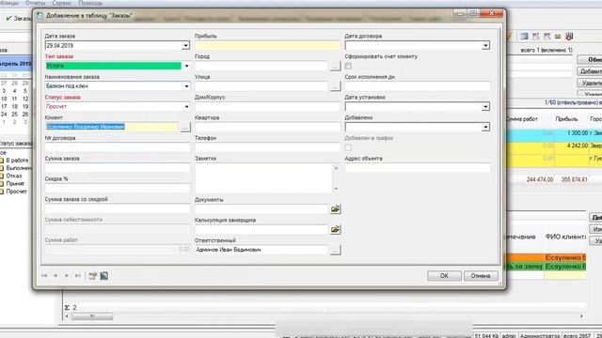Open street lookup via Улица ellipsis button
Screen dimensions: 602x338
click(x=335, y=86)
